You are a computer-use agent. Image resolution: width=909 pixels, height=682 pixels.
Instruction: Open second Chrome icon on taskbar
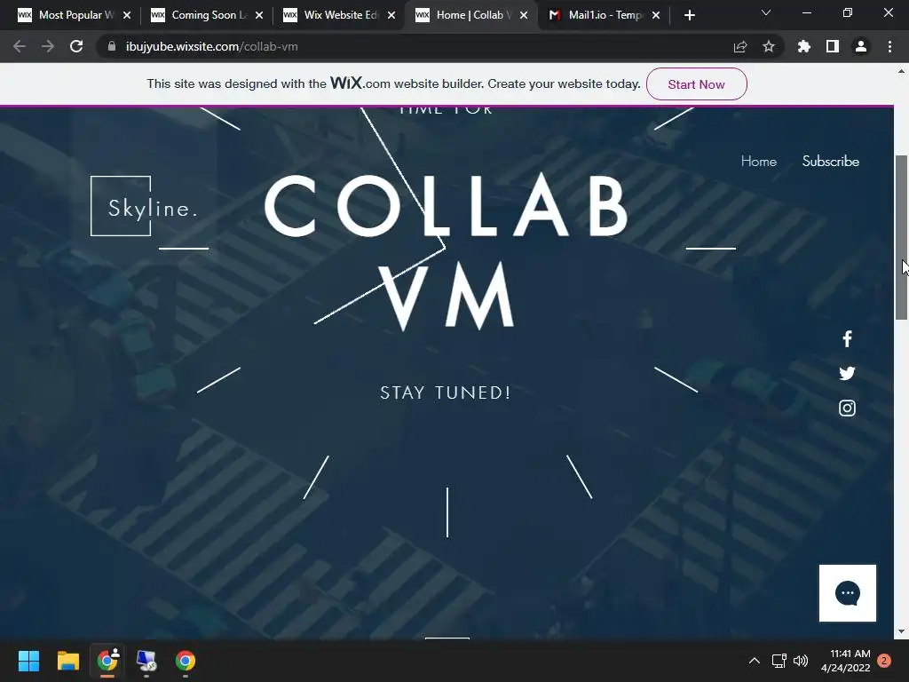tap(186, 661)
